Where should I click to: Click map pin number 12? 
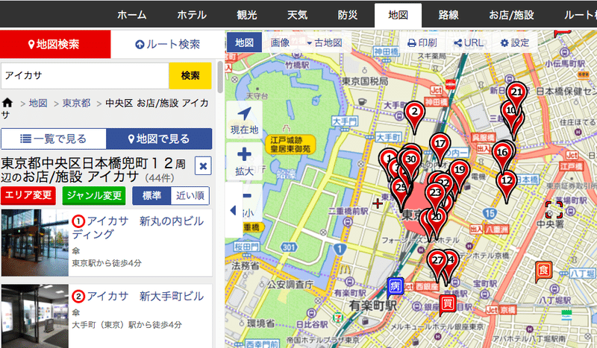(507, 181)
